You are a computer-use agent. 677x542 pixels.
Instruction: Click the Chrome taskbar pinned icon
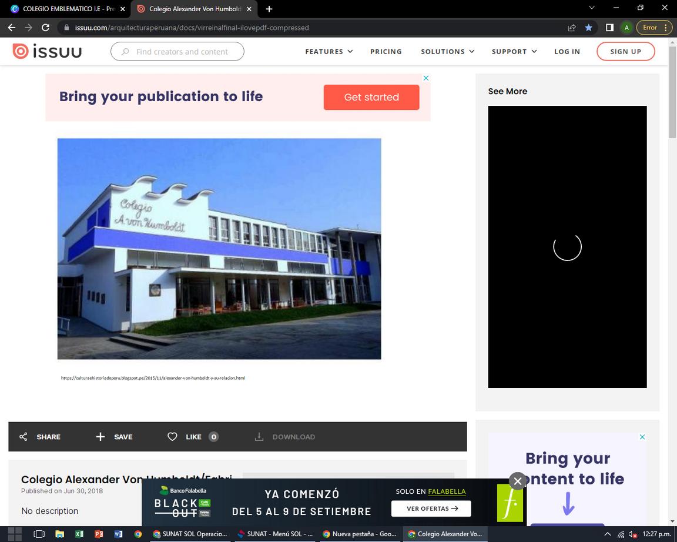pos(138,534)
